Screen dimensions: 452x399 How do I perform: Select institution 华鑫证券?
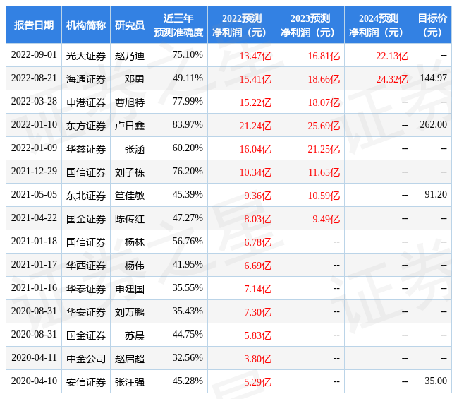pyautogui.click(x=86, y=149)
